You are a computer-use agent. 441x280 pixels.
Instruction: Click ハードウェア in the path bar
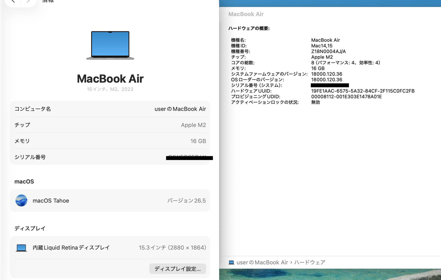[310, 262]
